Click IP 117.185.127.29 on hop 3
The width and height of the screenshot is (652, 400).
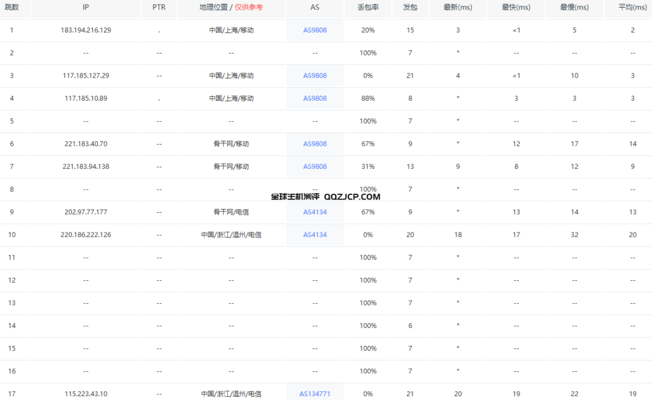tap(85, 75)
